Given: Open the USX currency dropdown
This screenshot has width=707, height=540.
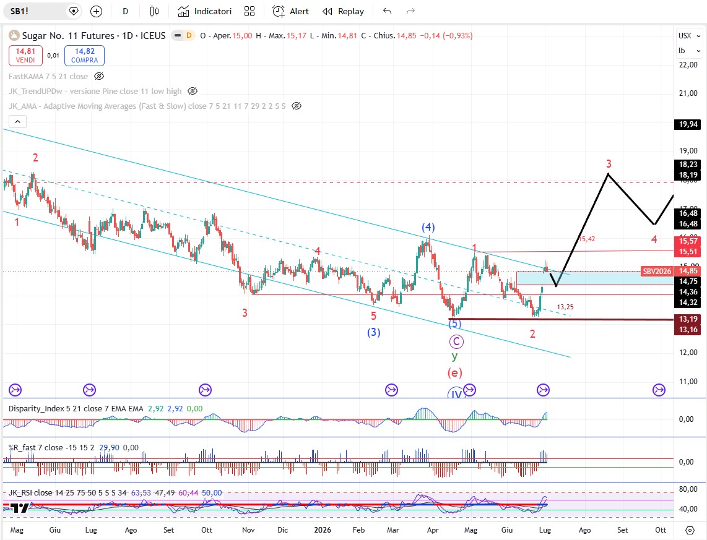Looking at the screenshot, I should click(690, 36).
